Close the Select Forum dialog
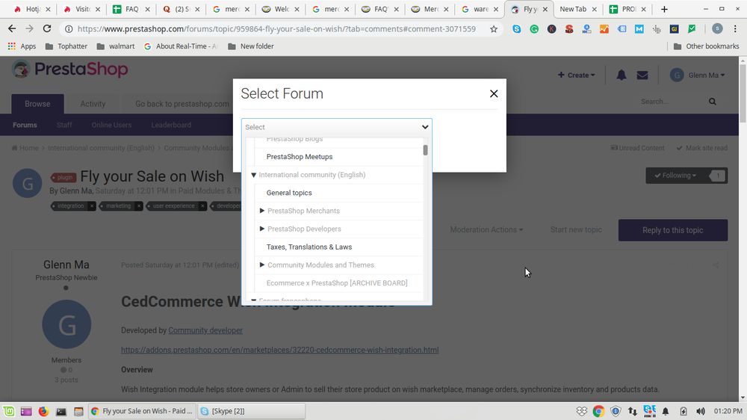747x420 pixels. coord(494,94)
